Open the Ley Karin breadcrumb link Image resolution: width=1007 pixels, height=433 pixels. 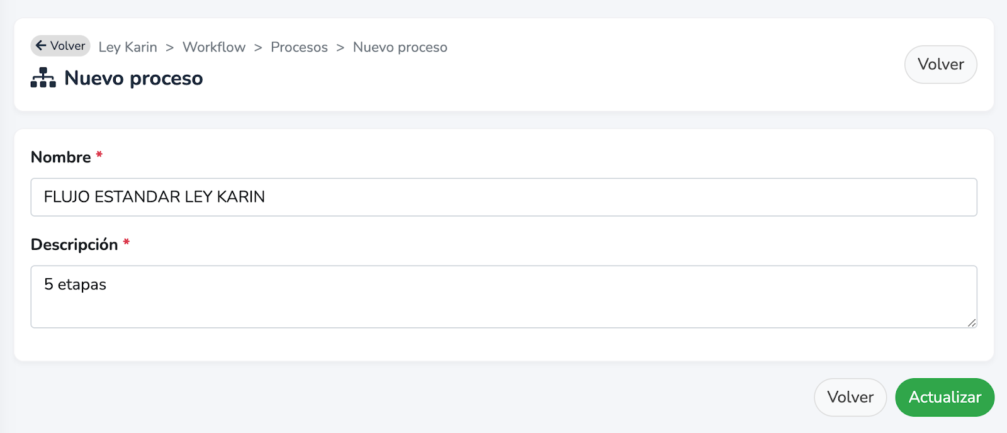(x=128, y=47)
